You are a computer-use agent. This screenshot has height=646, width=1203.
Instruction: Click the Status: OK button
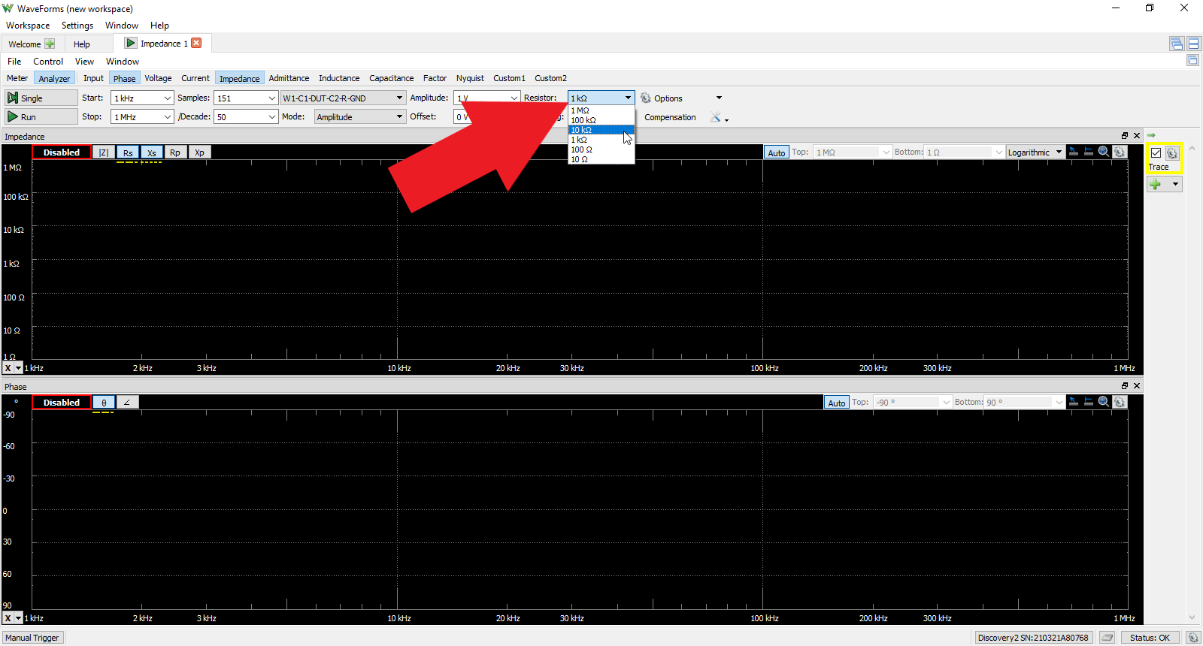1150,638
